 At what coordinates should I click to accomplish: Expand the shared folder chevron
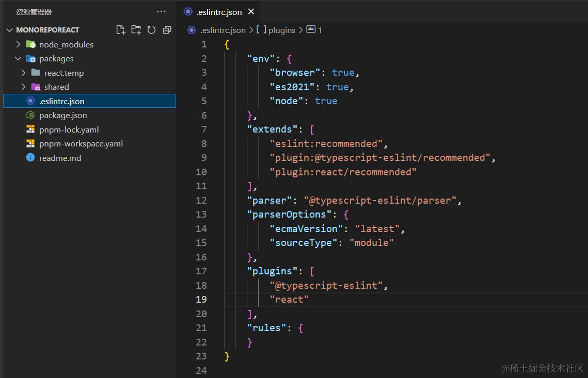23,87
